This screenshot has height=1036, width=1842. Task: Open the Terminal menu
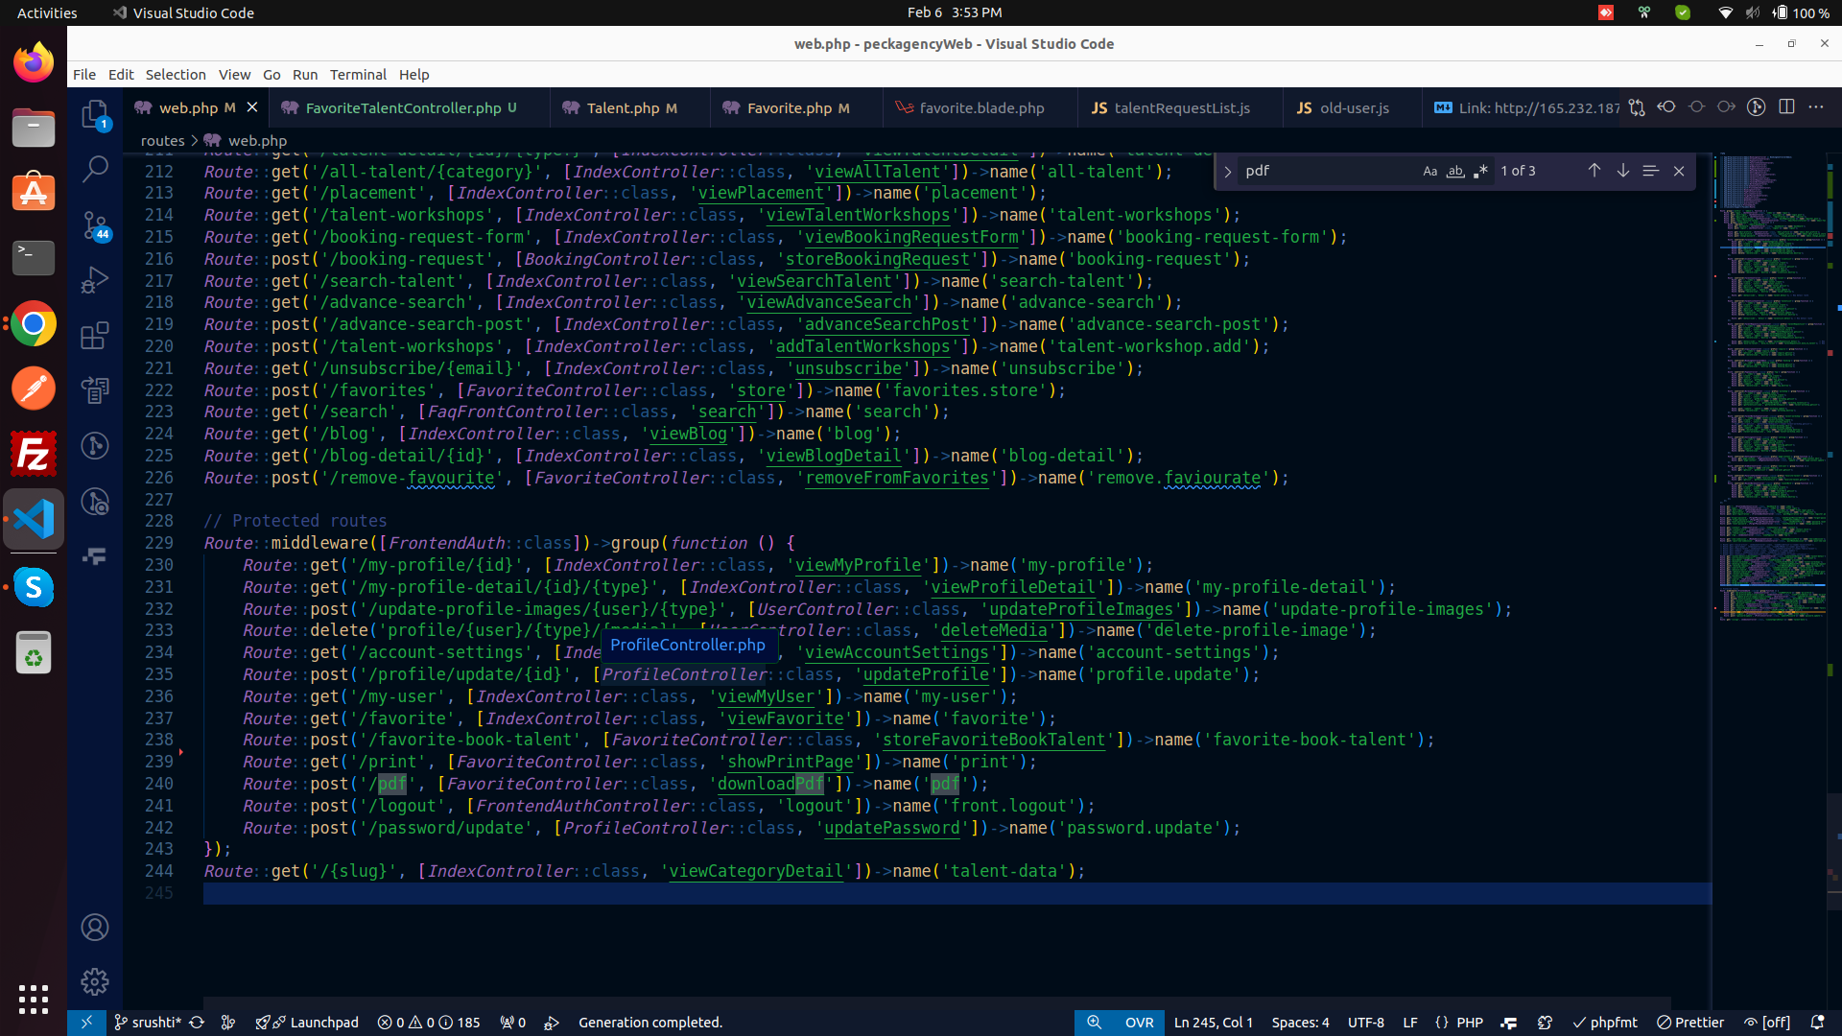[x=357, y=75]
